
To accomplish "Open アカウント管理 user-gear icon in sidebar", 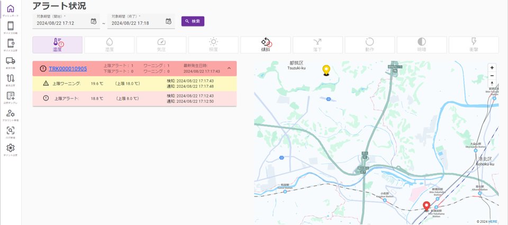I will click(x=11, y=113).
